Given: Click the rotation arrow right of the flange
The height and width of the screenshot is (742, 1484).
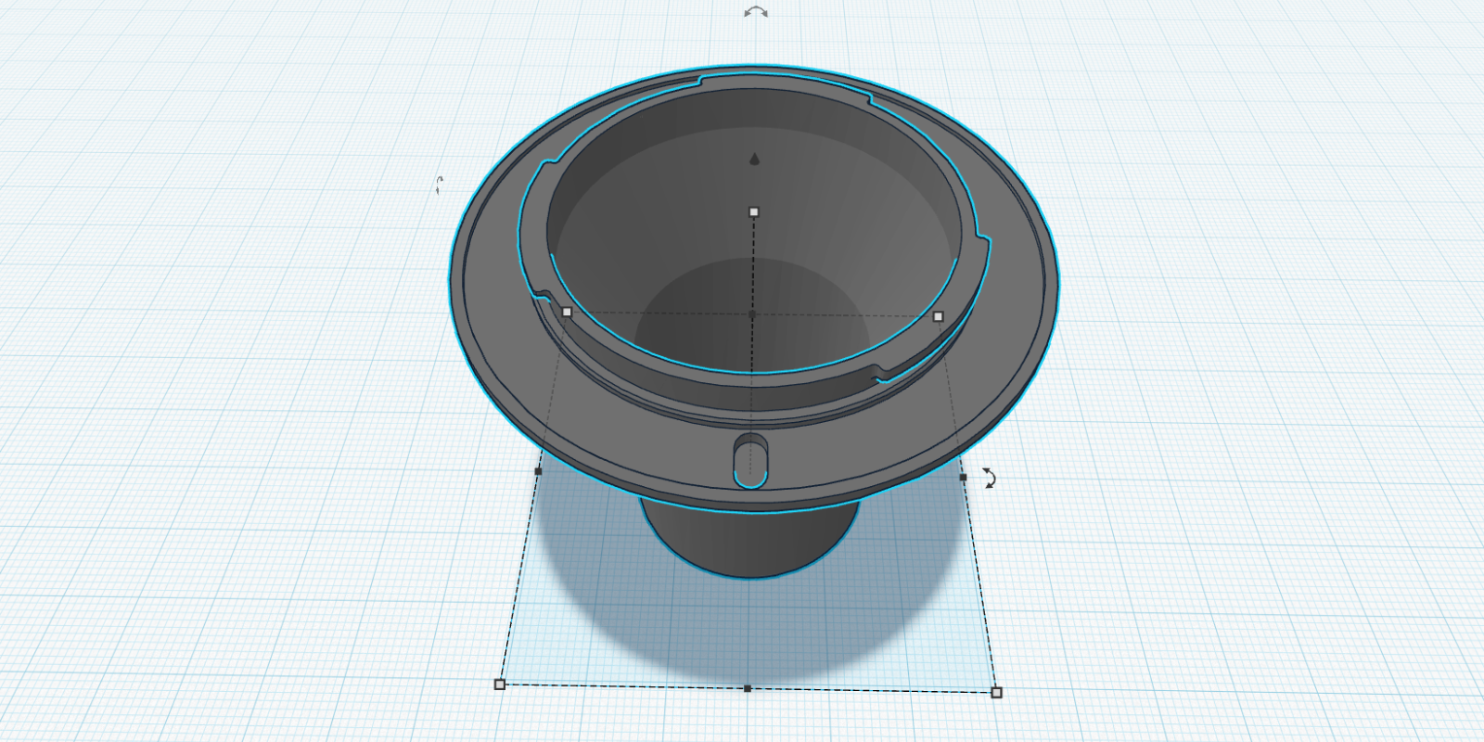Looking at the screenshot, I should [990, 478].
